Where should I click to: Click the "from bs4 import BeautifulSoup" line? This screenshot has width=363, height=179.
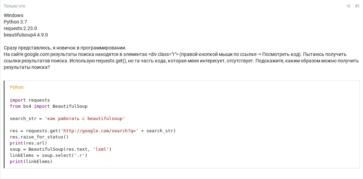[49, 106]
